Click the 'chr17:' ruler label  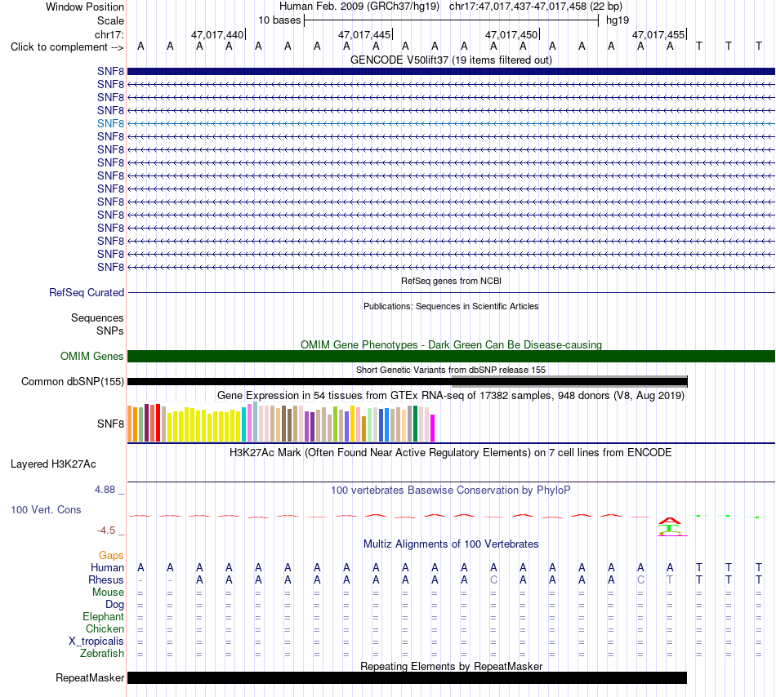coord(109,34)
